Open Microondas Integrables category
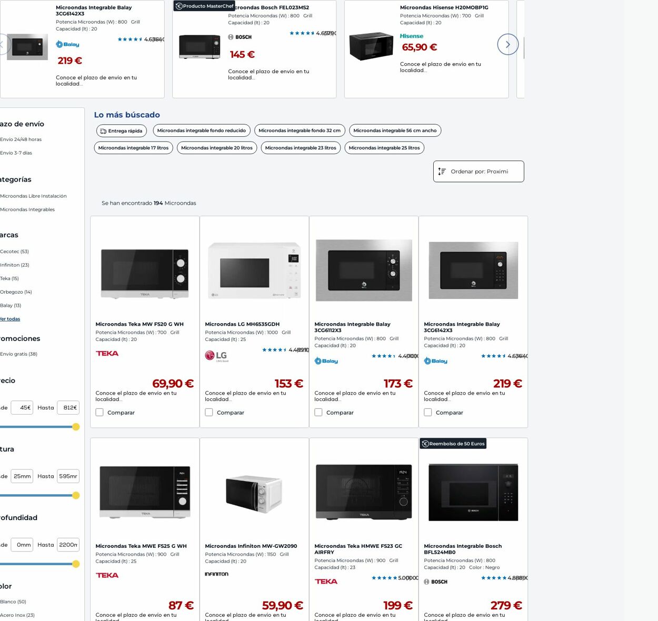658x621 pixels. pyautogui.click(x=27, y=209)
